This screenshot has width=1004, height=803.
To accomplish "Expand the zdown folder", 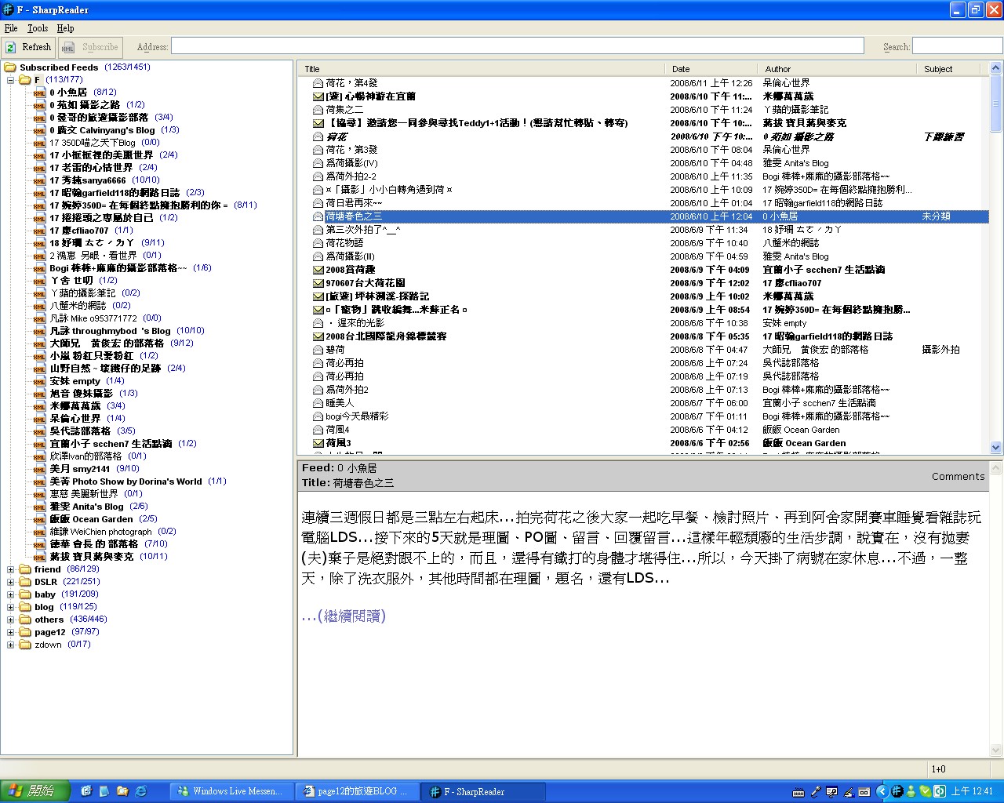I will pos(11,645).
